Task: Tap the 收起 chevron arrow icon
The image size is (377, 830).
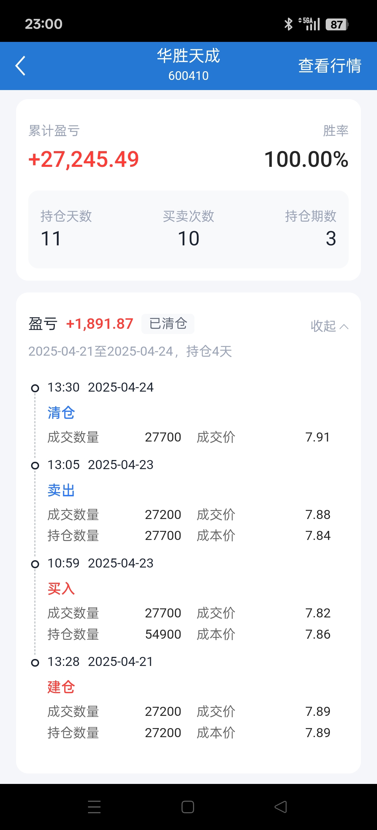Action: coord(344,327)
